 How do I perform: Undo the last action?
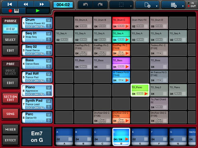coord(85,5)
